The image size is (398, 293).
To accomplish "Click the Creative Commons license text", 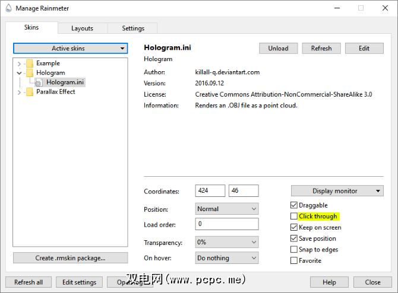I will 283,94.
